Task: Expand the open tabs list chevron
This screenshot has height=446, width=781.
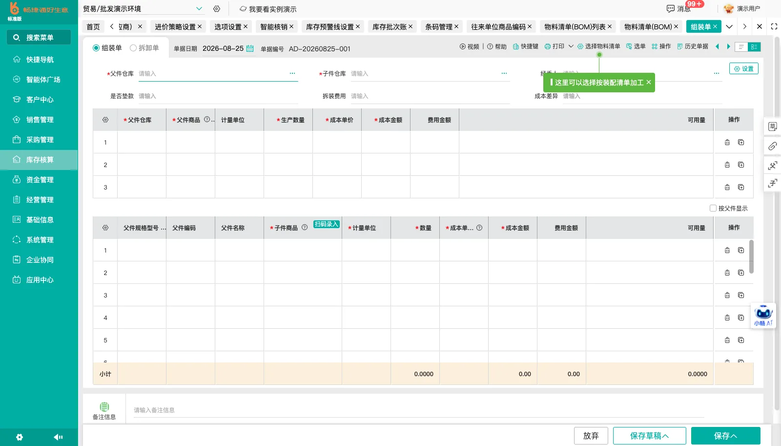Action: [x=729, y=27]
